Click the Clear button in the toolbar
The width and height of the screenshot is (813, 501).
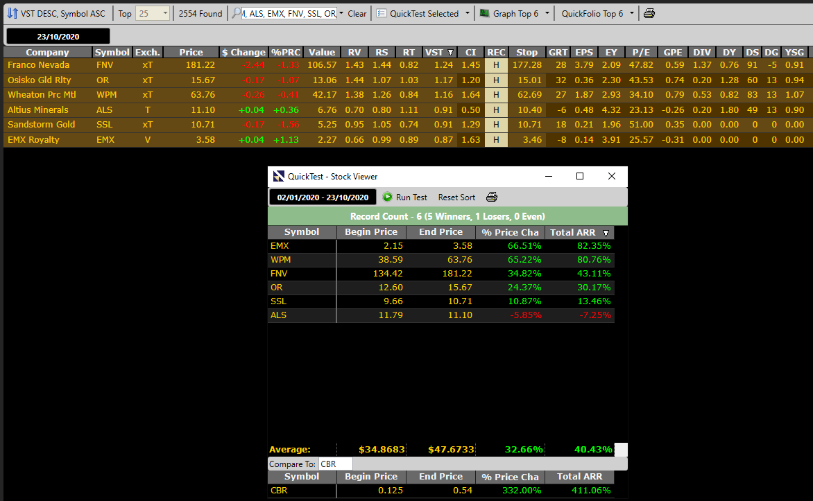[x=357, y=13]
